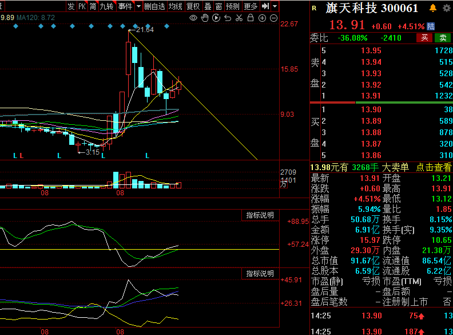Viewport: 453px width, 335px height.
Task: Click the stock name 旗天科技 300061
Action: point(372,8)
